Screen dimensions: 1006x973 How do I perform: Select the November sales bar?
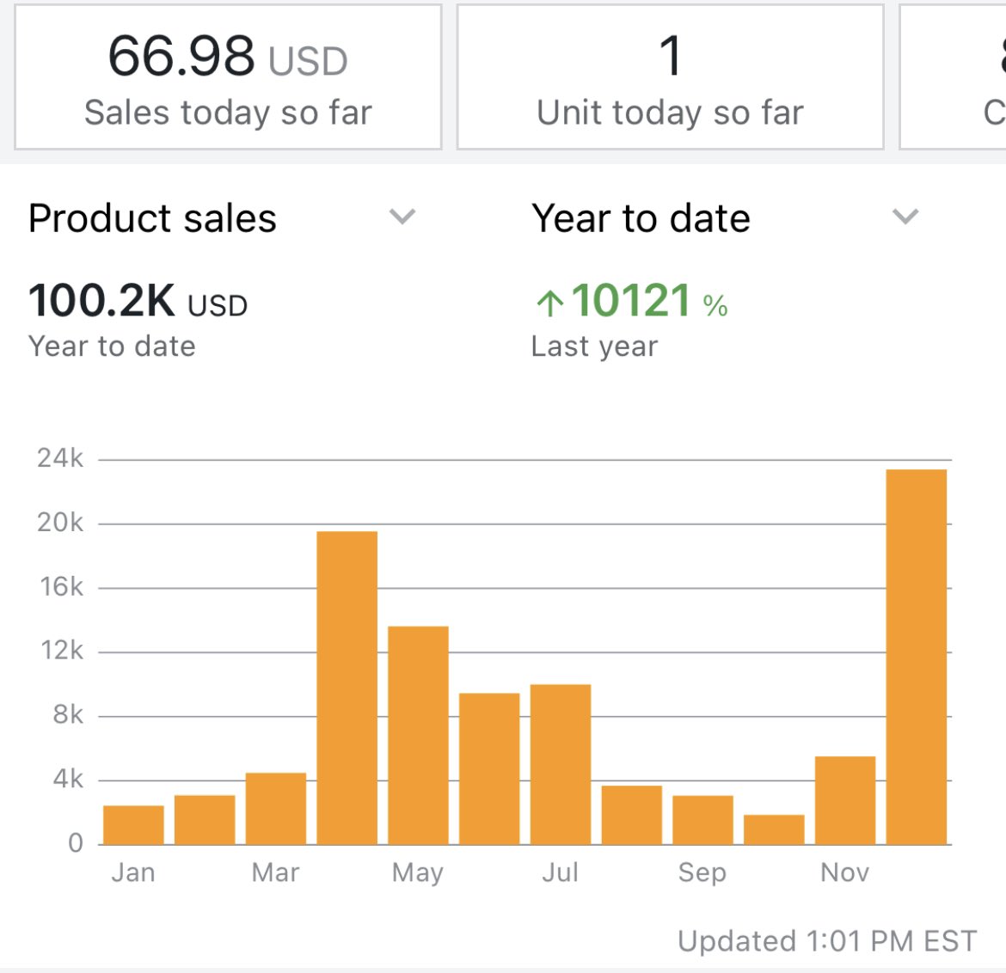point(845,800)
